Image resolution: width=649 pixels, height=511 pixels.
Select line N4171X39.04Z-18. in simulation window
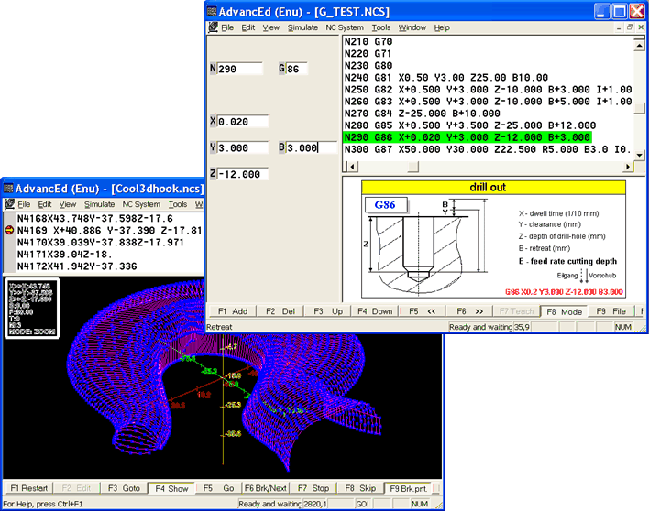tap(65, 255)
